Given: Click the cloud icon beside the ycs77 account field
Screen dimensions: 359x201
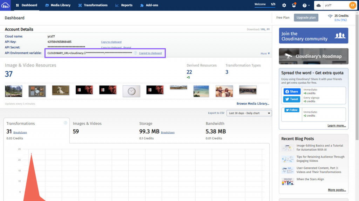Looking at the screenshot, I should coord(318,5).
